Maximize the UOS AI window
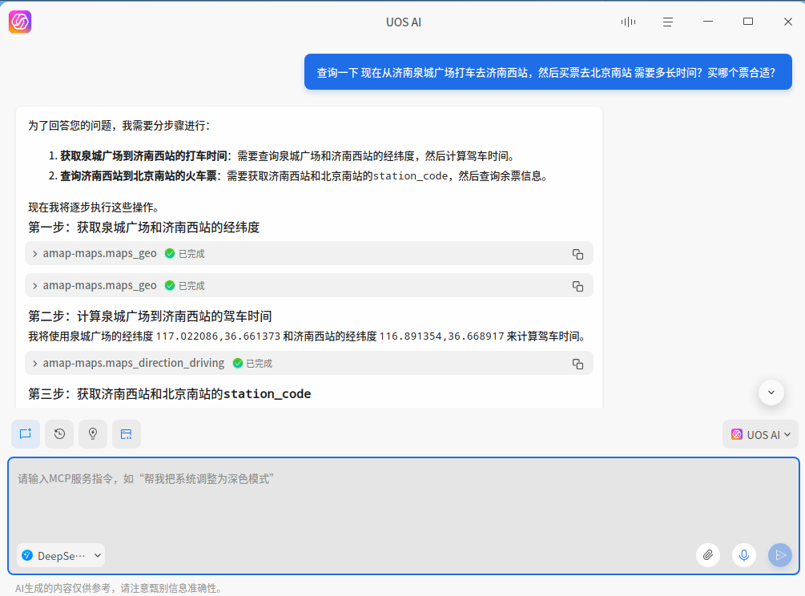The height and width of the screenshot is (596, 805). pyautogui.click(x=748, y=22)
